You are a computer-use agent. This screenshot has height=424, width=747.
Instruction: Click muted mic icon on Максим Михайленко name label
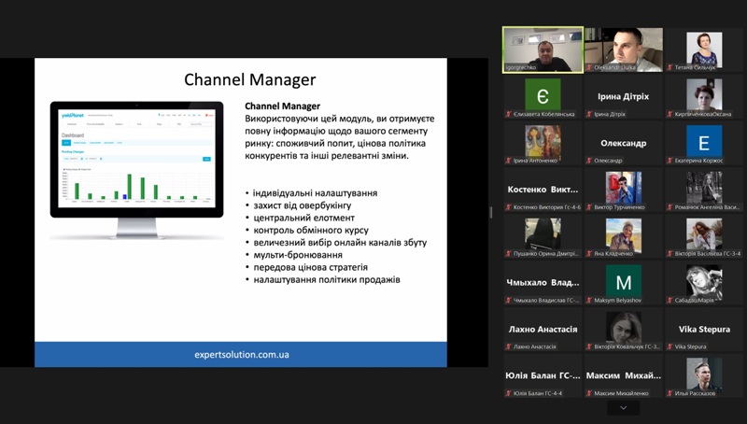pos(589,393)
